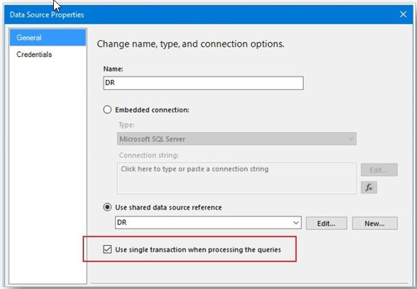Click the New... button

tap(375, 222)
